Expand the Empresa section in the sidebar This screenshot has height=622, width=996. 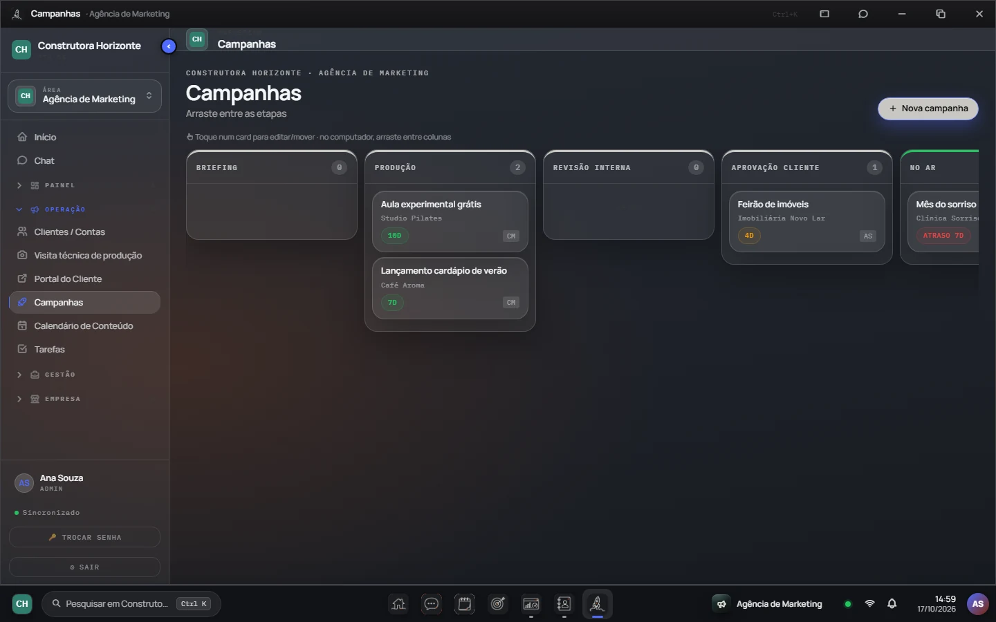pos(84,399)
